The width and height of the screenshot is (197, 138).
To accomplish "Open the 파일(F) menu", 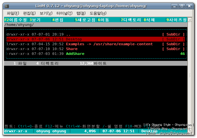I will (x=13, y=13).
